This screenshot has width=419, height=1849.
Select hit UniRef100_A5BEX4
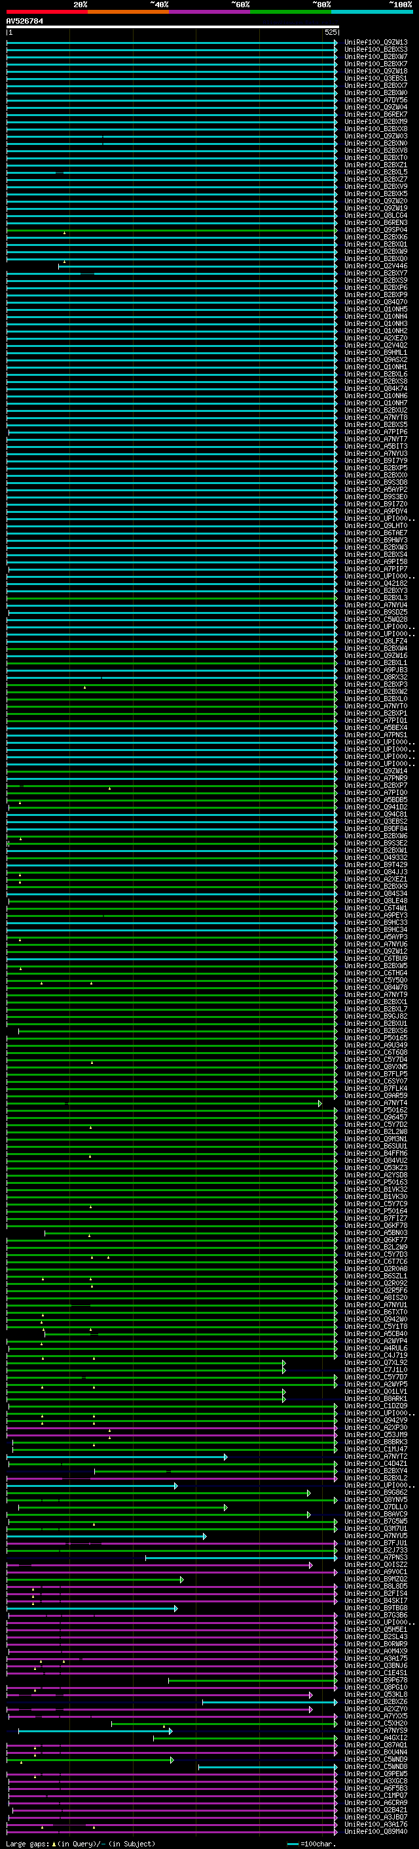(376, 728)
